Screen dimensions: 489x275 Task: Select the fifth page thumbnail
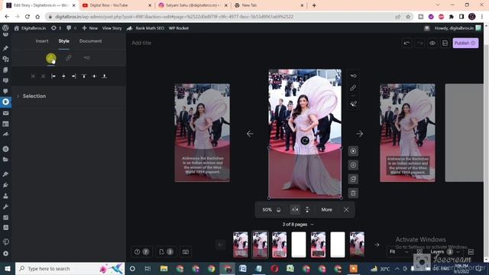pyautogui.click(x=318, y=244)
